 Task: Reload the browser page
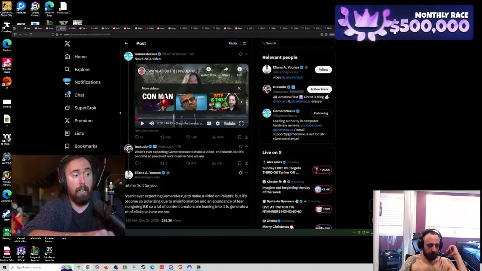pos(31,34)
